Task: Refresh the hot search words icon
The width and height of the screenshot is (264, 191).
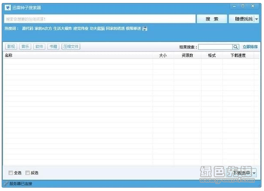Action: pyautogui.click(x=145, y=29)
